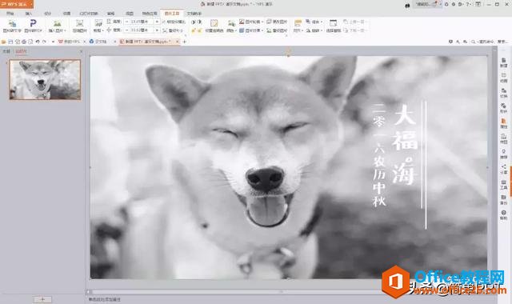Switch to the Outline panel tab

pos(6,51)
